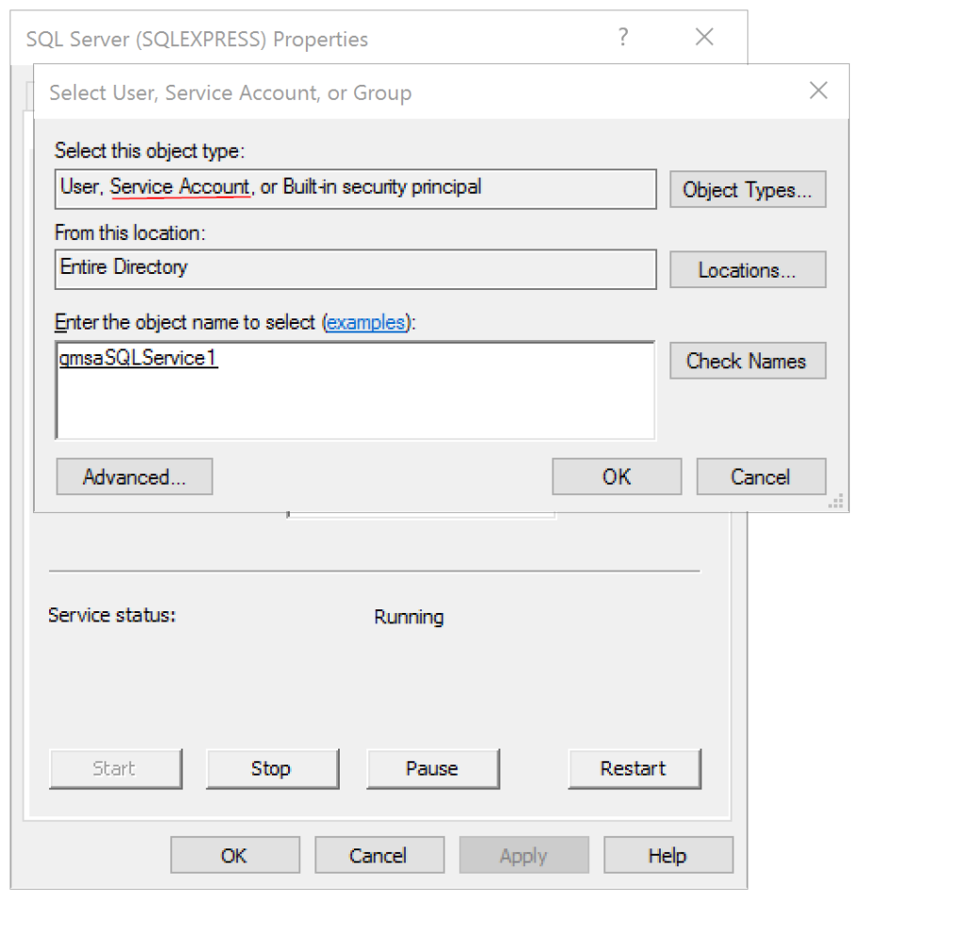The image size is (964, 936).
Task: Follow the examples hyperlink
Action: 365,322
